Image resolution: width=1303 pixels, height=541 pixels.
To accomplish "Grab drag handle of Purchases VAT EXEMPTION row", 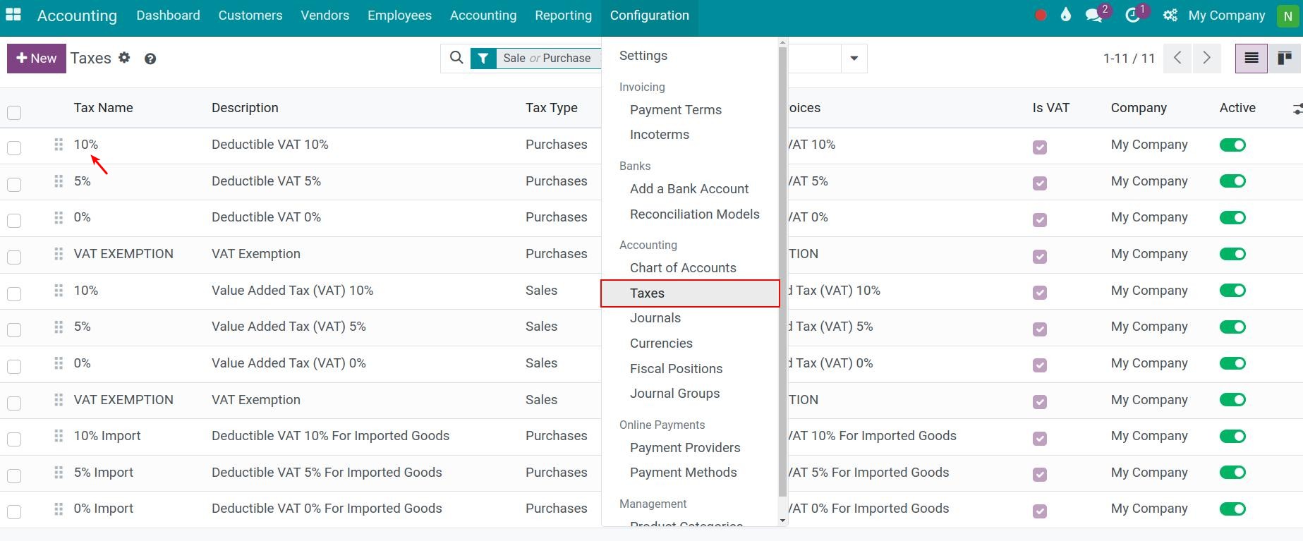I will click(59, 254).
